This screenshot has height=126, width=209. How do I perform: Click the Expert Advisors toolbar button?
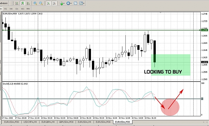4,3
